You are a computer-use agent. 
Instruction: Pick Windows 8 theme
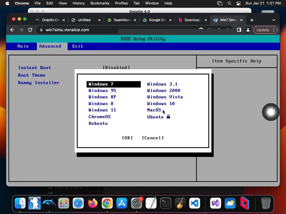click(x=101, y=104)
